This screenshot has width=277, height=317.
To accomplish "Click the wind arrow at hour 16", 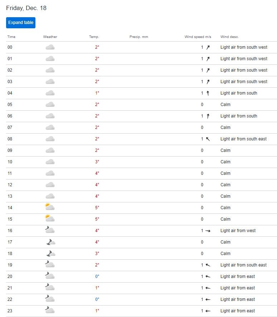I will [x=208, y=231].
